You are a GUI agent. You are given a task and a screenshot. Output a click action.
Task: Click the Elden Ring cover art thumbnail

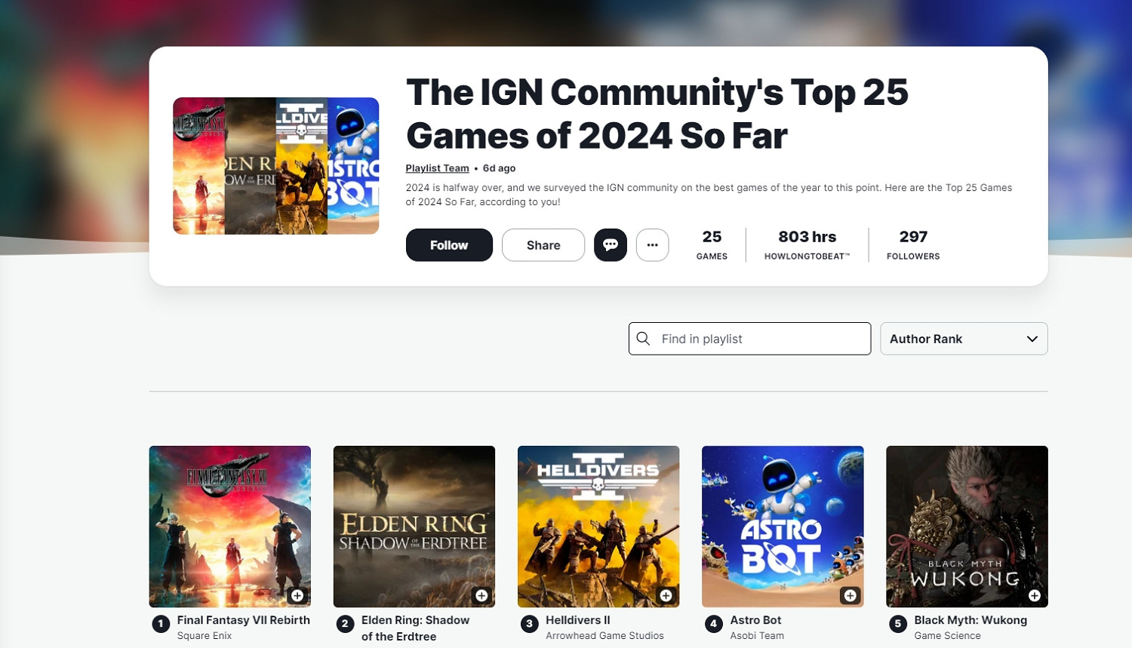[414, 521]
